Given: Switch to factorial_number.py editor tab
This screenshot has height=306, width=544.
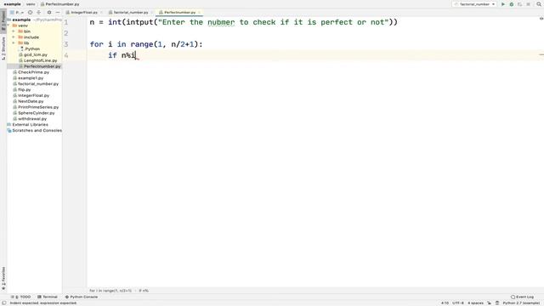Looking at the screenshot, I should [x=130, y=12].
